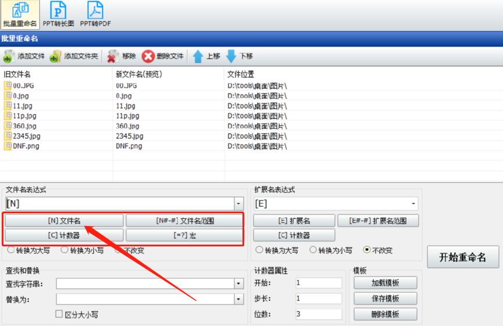Select file icon of 0.jpg row
The width and height of the screenshot is (503, 326).
pyautogui.click(x=8, y=95)
